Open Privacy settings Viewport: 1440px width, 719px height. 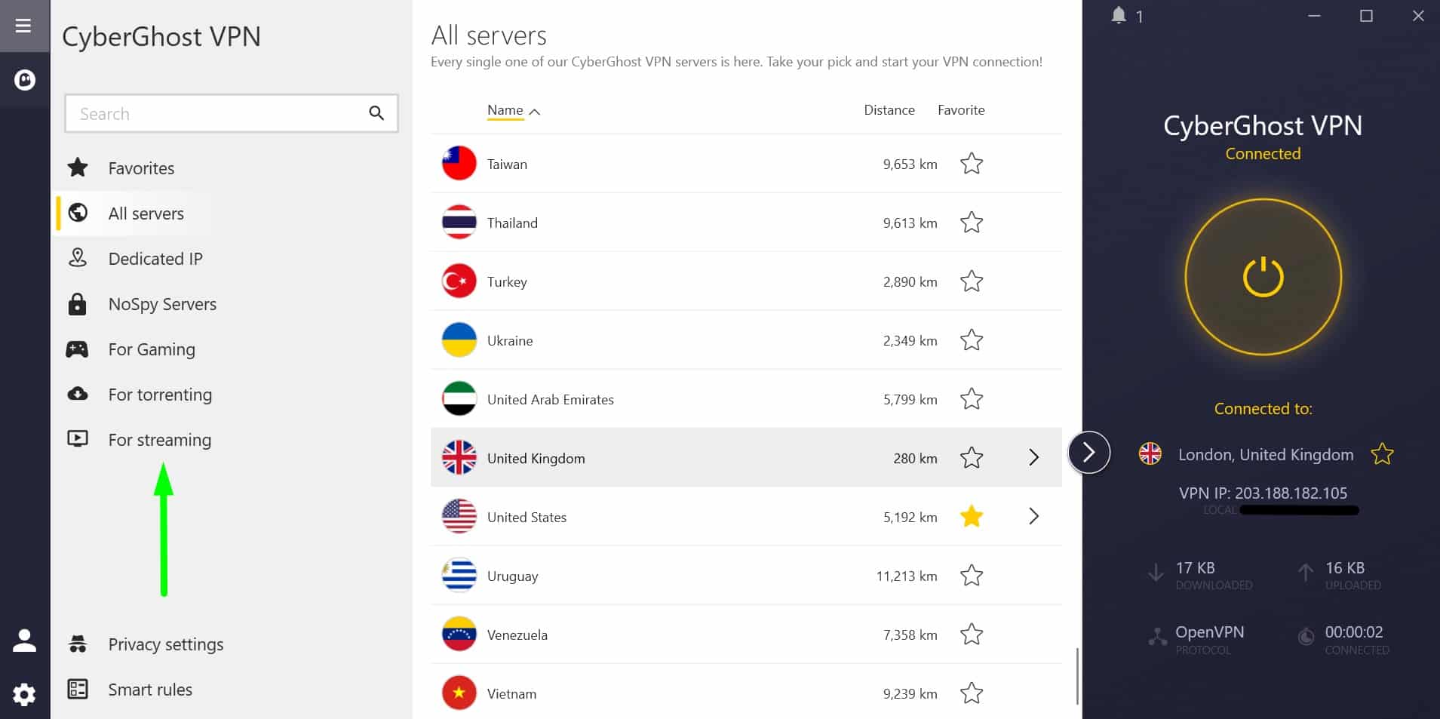166,644
